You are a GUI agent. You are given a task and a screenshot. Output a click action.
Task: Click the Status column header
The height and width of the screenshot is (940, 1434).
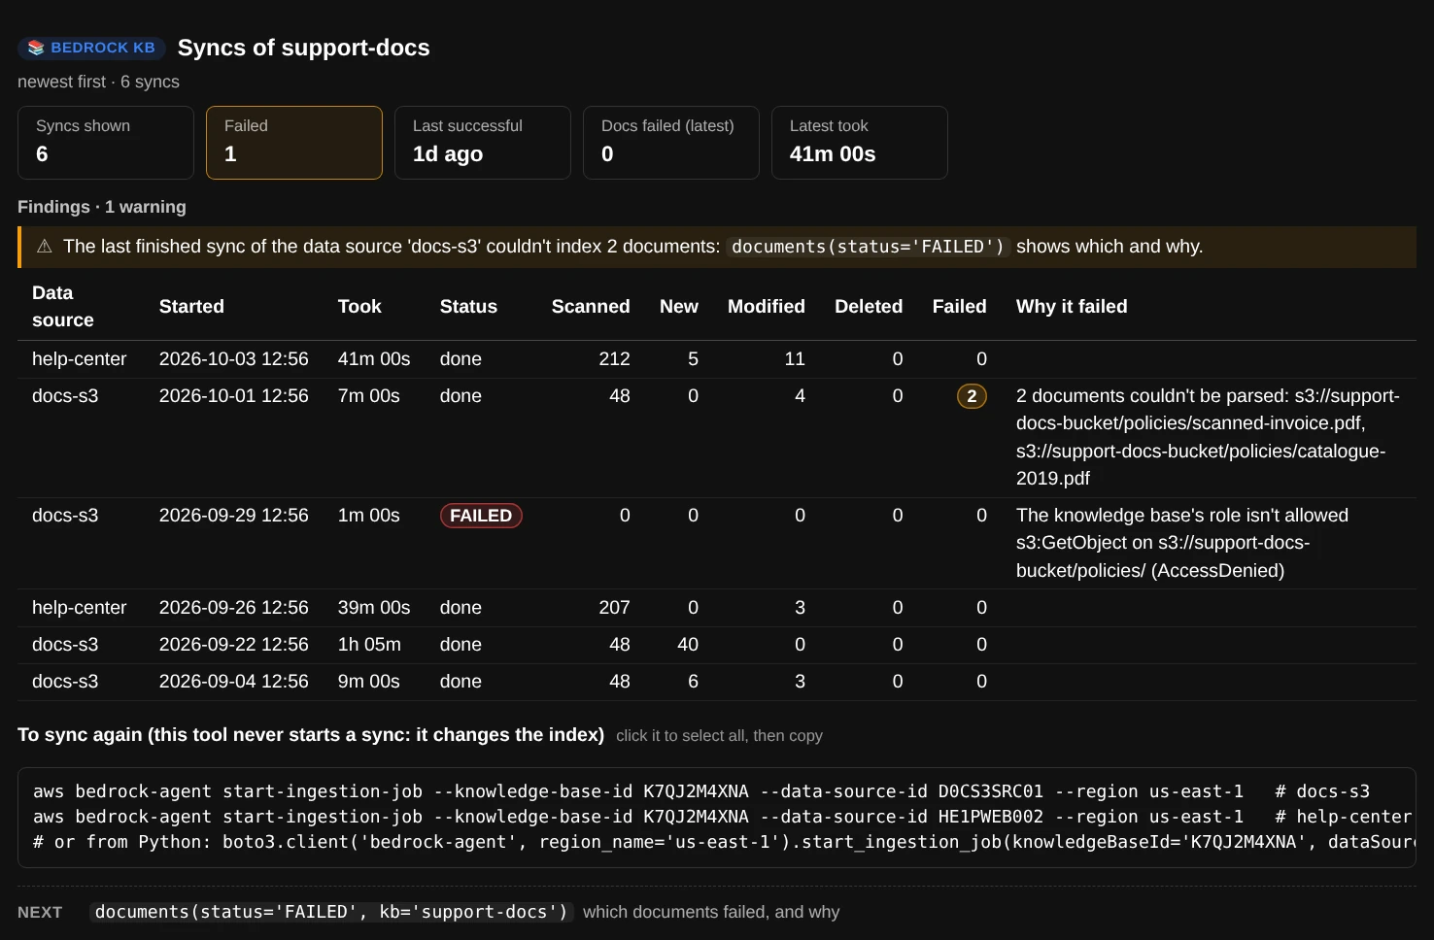click(x=468, y=307)
